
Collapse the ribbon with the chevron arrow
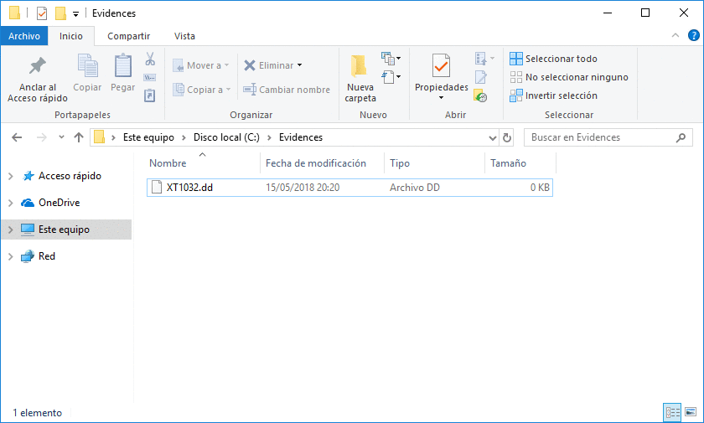click(x=676, y=35)
